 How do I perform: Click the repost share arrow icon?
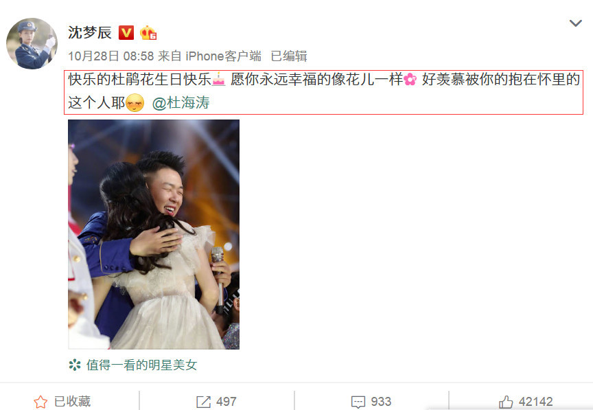203,402
